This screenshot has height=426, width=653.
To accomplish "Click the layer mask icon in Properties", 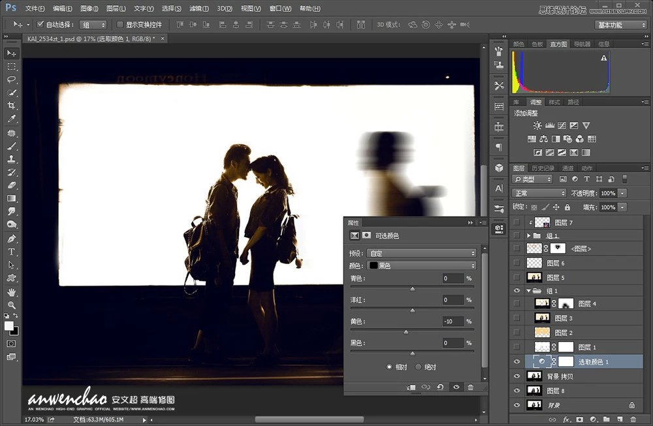I will [x=366, y=235].
